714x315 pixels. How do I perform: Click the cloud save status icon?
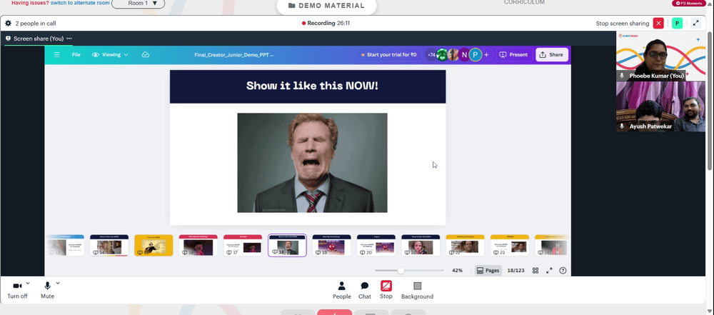pyautogui.click(x=145, y=55)
